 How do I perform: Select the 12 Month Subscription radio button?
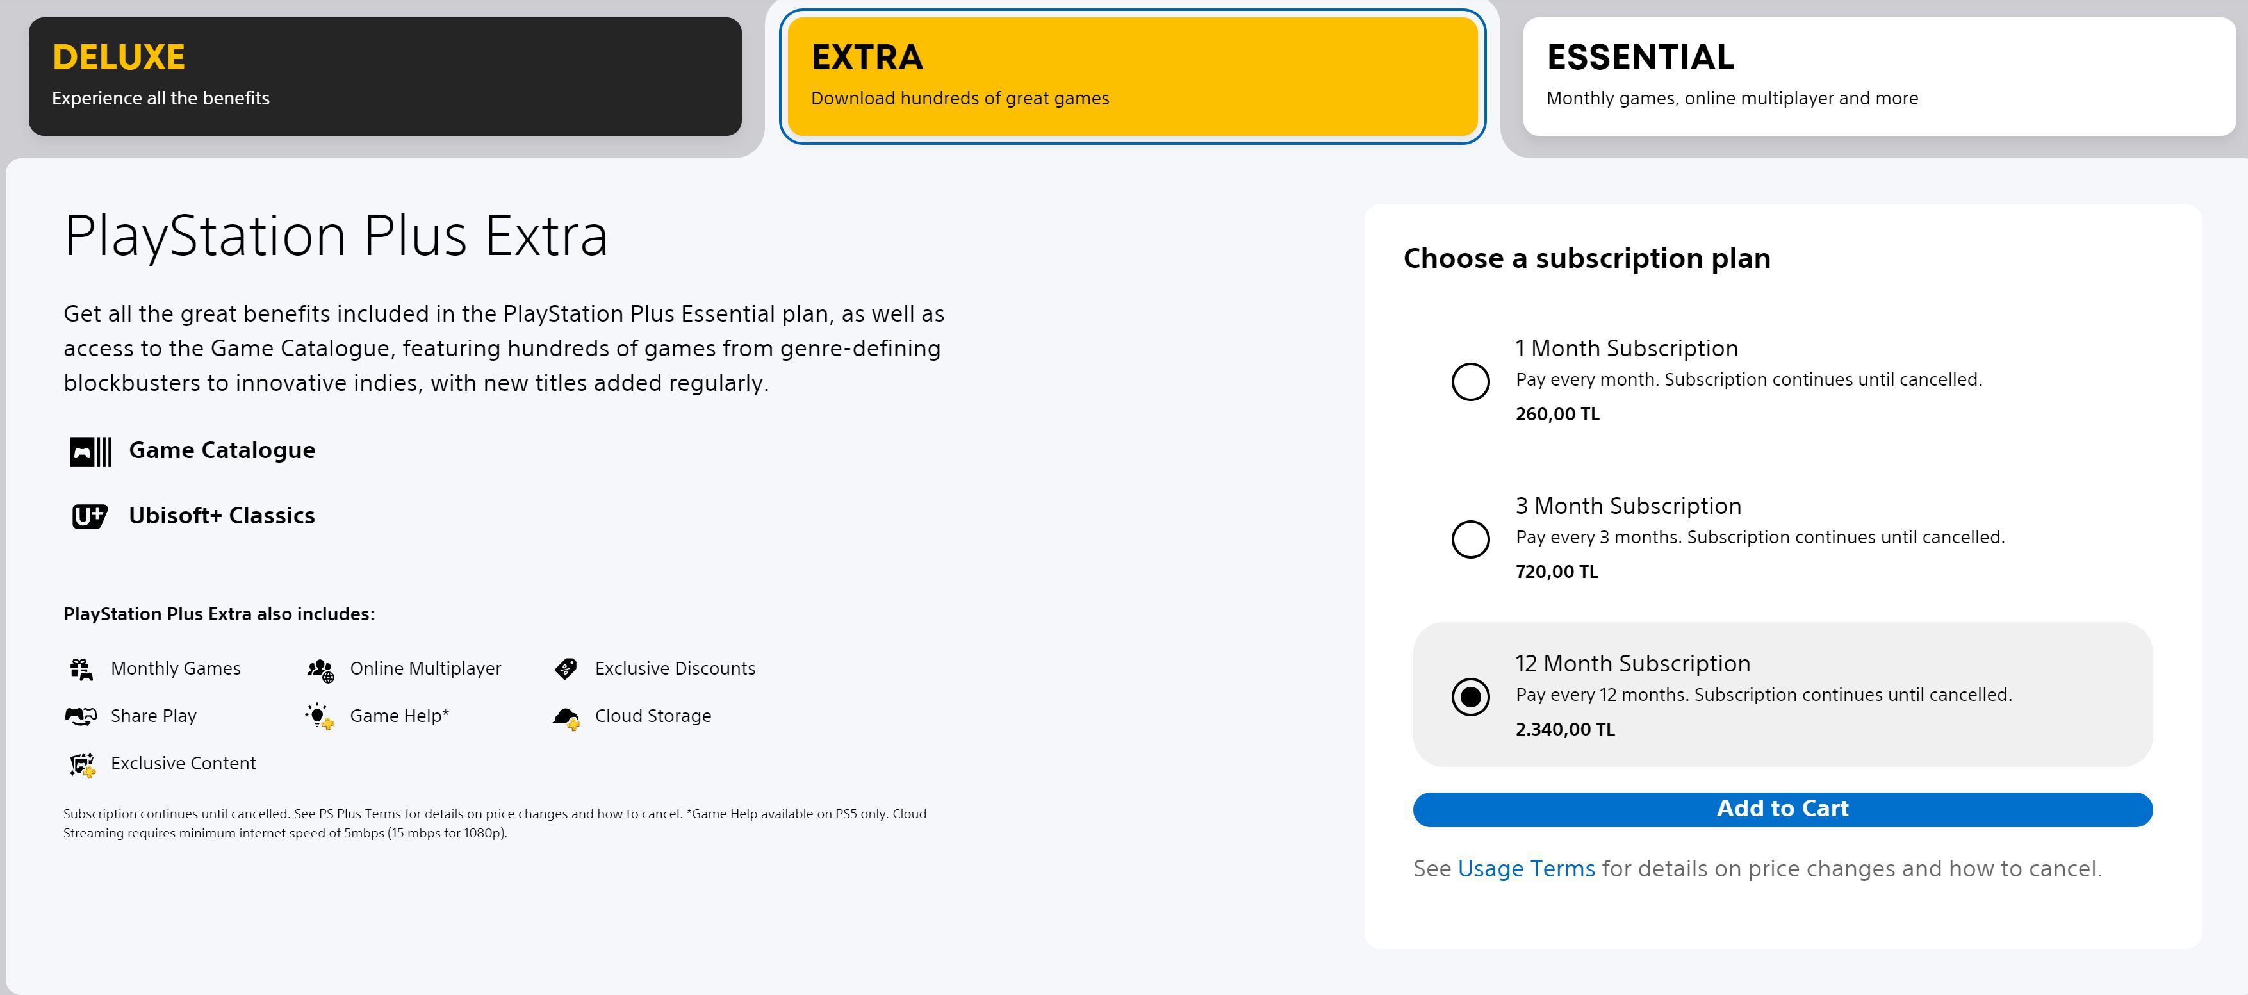click(1470, 696)
